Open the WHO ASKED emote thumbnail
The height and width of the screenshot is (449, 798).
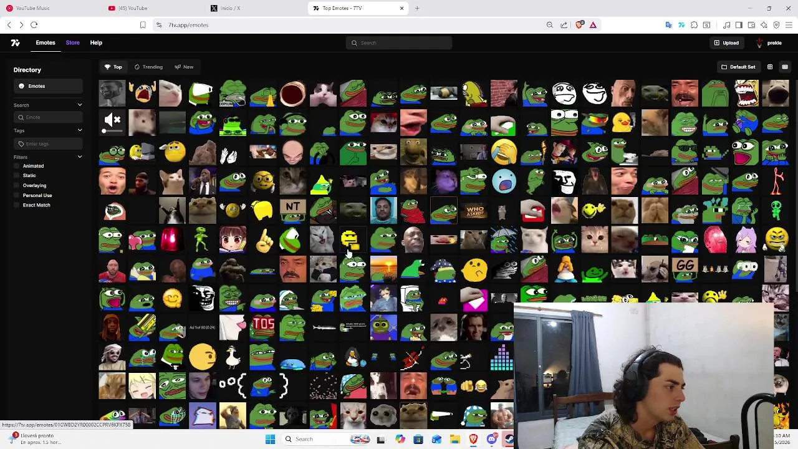(474, 211)
